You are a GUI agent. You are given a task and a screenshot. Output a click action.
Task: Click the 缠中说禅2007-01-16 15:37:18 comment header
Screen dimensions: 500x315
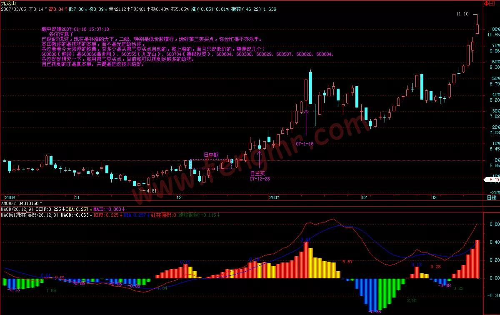coord(75,29)
